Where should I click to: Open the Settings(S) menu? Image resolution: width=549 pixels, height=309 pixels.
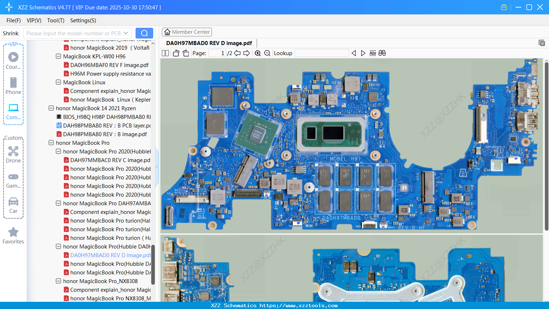click(83, 21)
